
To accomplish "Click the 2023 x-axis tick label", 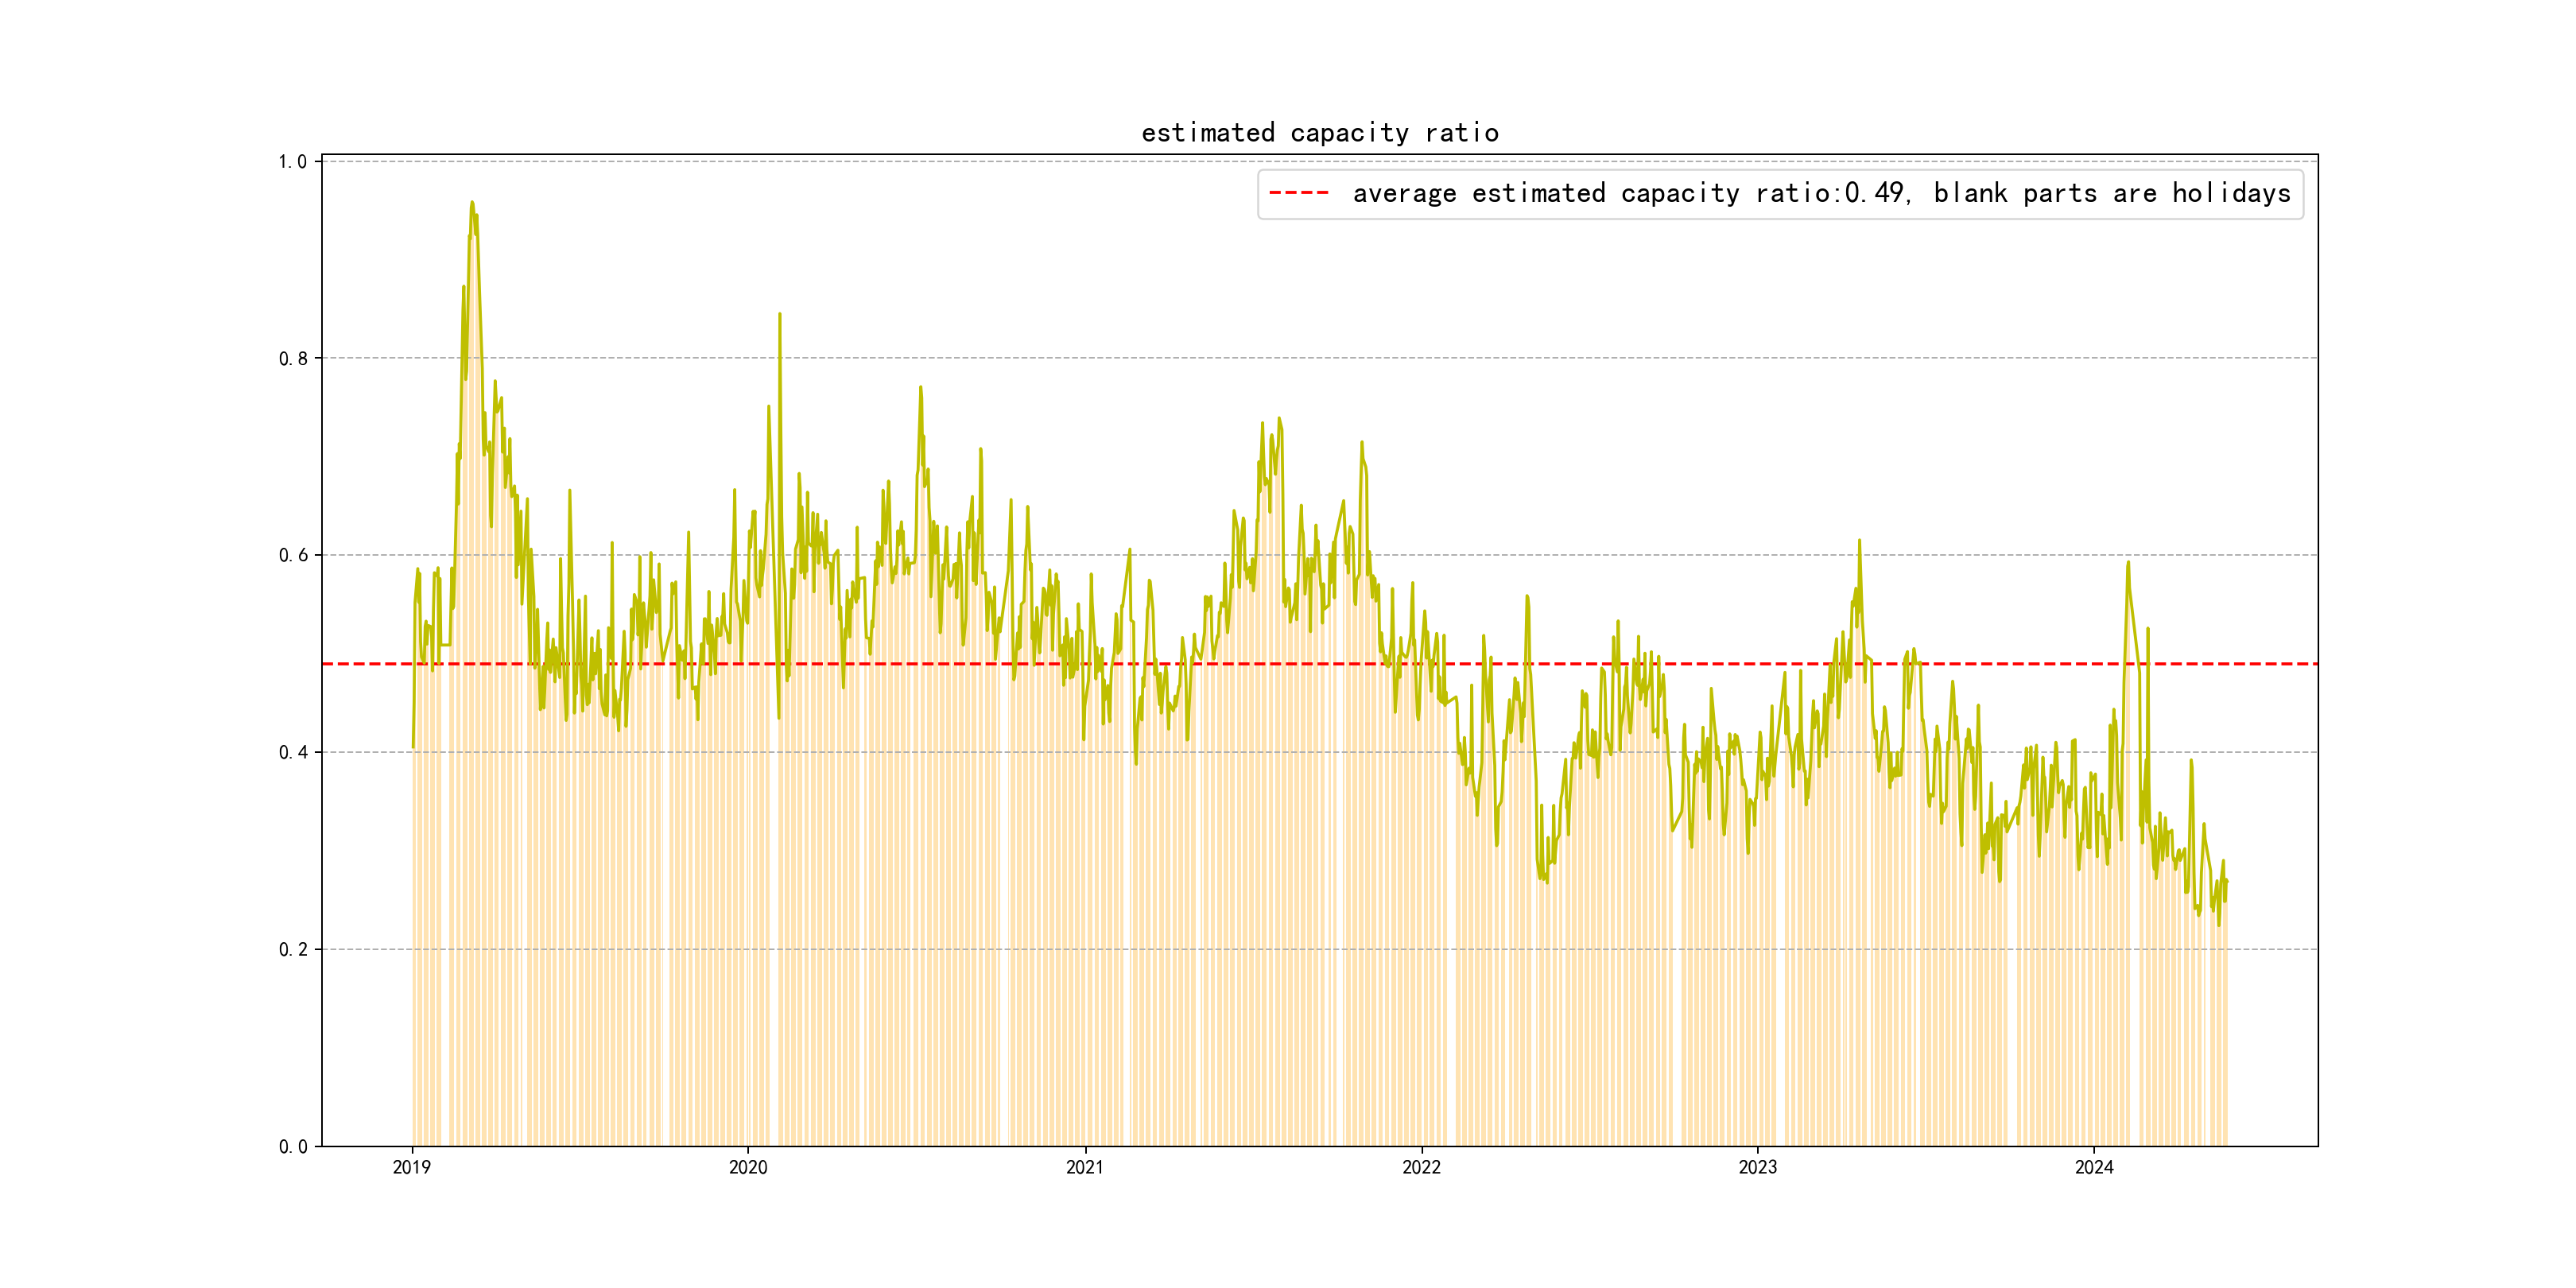I will coord(1757,1168).
